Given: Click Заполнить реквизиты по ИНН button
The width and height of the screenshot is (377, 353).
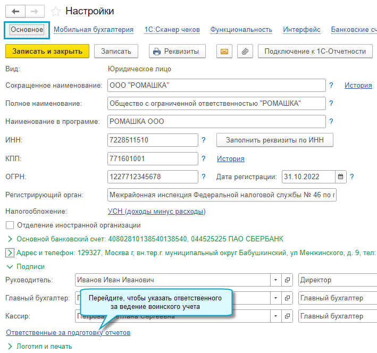Looking at the screenshot, I should (275, 140).
